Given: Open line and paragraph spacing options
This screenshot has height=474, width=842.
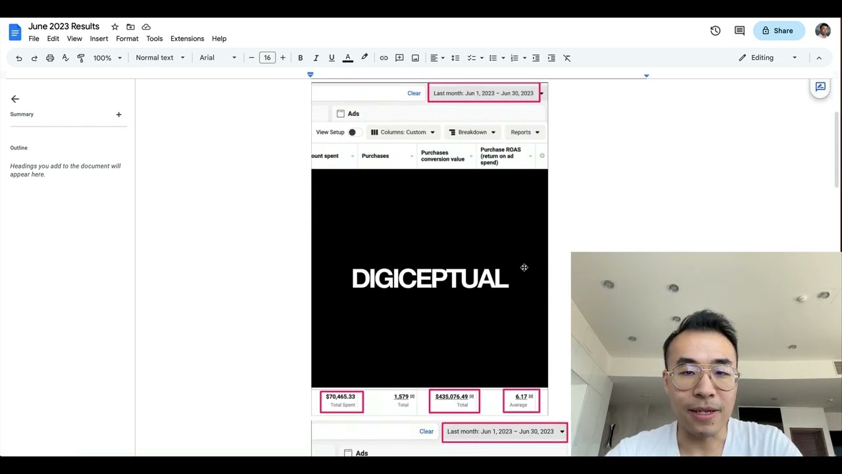Looking at the screenshot, I should point(455,58).
